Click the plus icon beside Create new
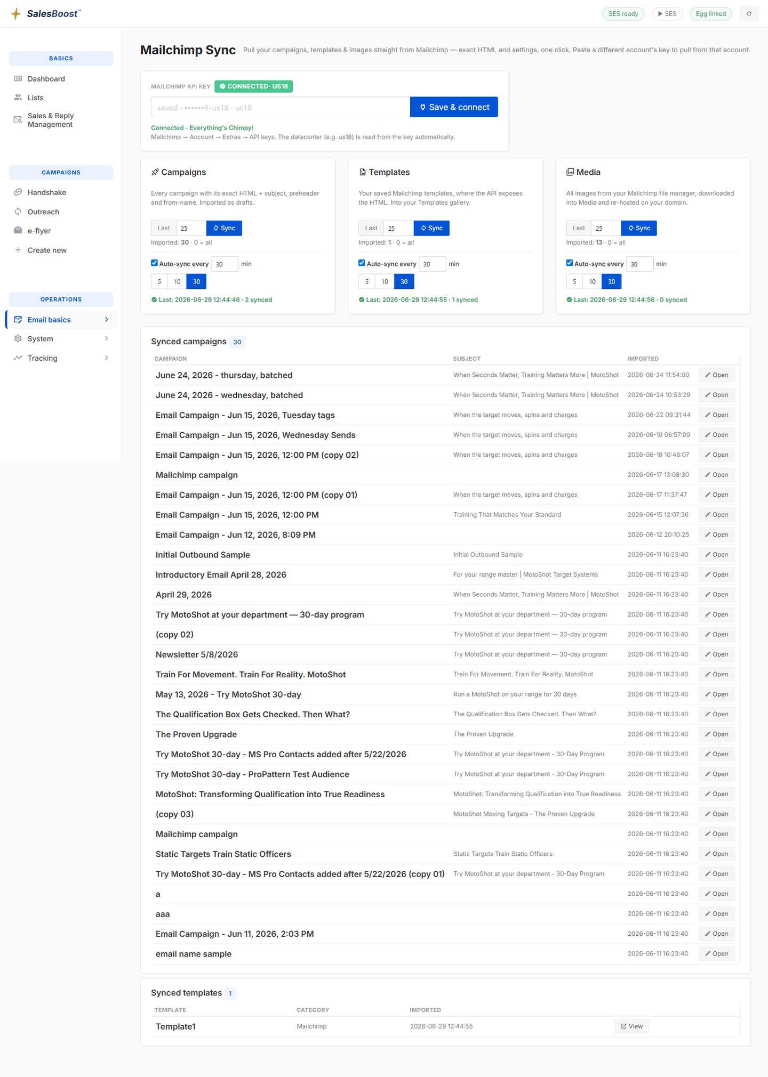Screen dimensions: 768x1077 click(18, 250)
